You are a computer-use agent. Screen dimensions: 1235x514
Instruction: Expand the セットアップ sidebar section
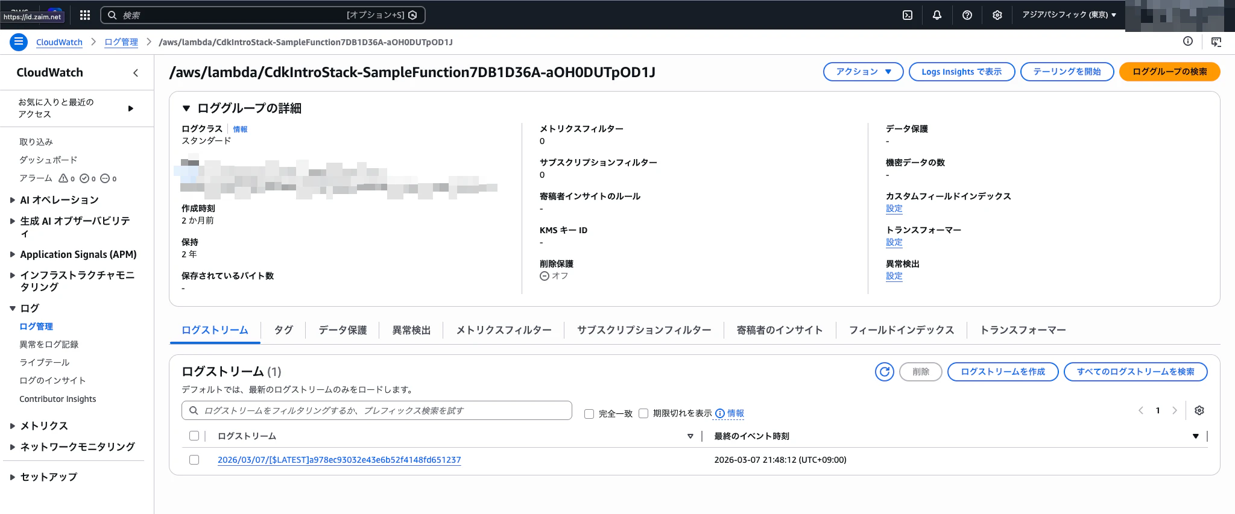12,477
